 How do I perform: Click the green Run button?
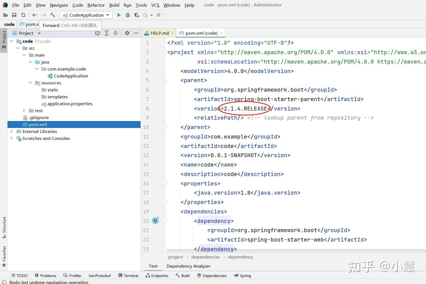119,15
